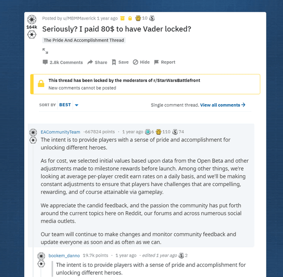Click the dropdown arrow next to BEST
Screen dimensions: 283x277
pyautogui.click(x=76, y=105)
